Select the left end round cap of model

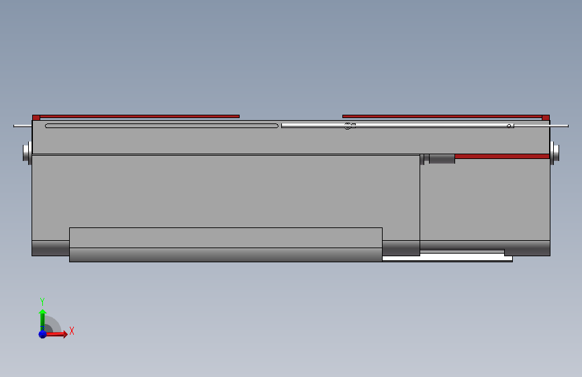(27, 152)
